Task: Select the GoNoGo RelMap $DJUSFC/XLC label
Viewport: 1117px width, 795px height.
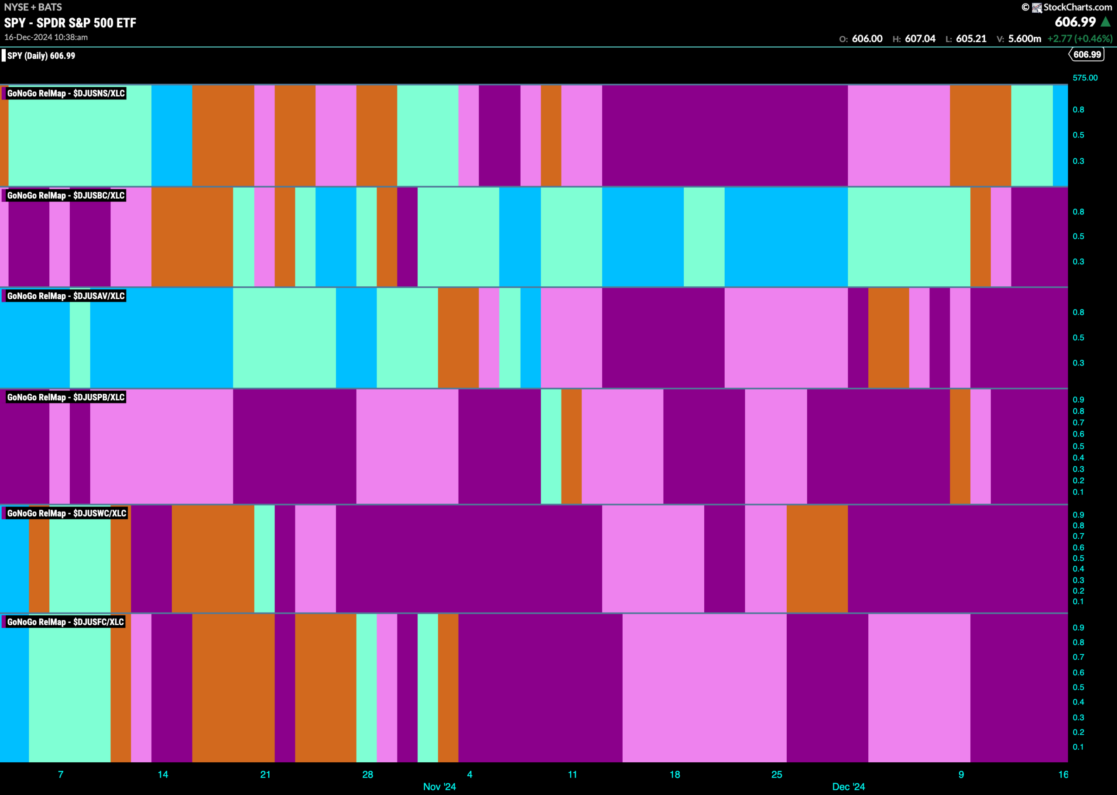Action: point(65,622)
